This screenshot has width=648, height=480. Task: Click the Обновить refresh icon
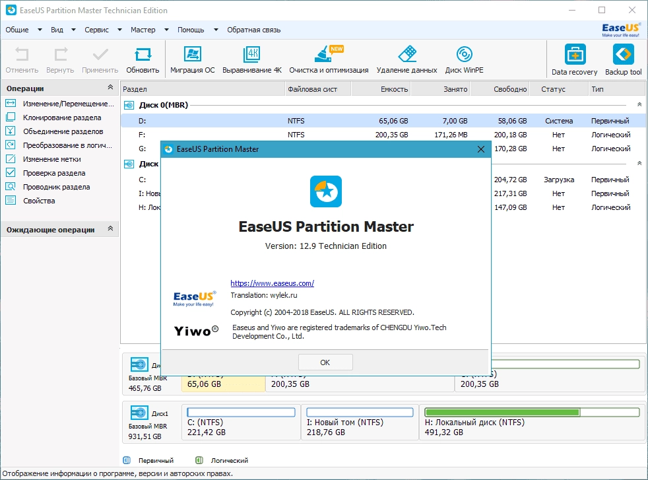click(143, 55)
